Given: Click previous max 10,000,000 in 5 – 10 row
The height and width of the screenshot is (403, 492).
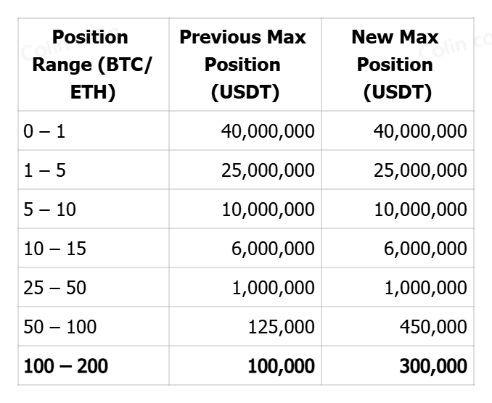Looking at the screenshot, I should [x=268, y=209].
